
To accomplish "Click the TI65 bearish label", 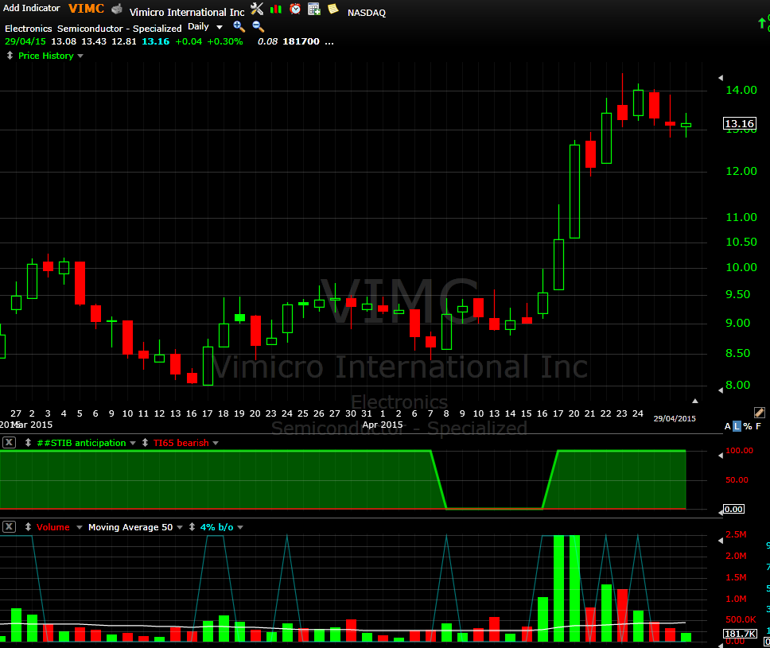I will coord(181,443).
